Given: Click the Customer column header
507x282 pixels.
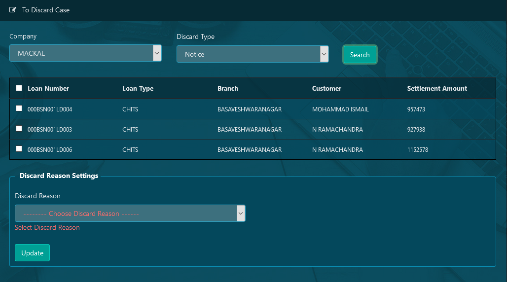Looking at the screenshot, I should [326, 88].
